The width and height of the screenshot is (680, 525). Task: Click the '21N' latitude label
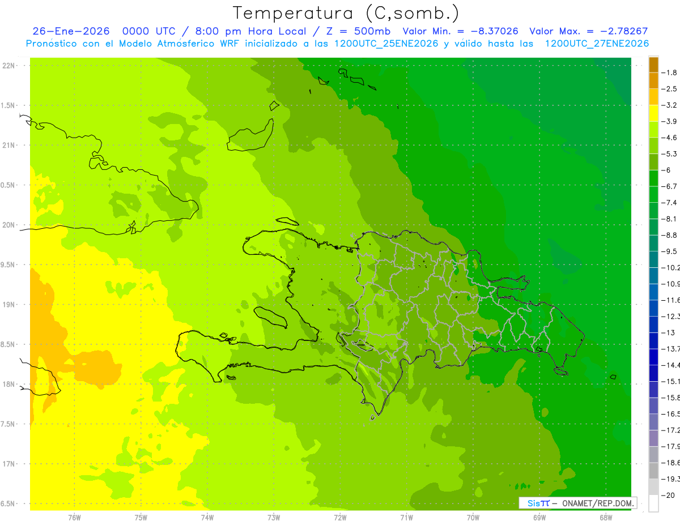point(8,145)
